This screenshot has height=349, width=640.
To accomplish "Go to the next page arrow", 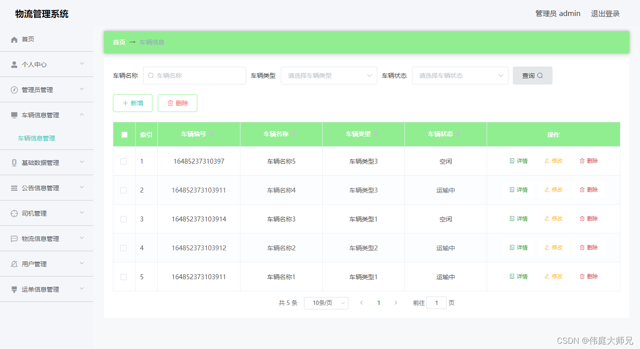I will click(x=396, y=303).
